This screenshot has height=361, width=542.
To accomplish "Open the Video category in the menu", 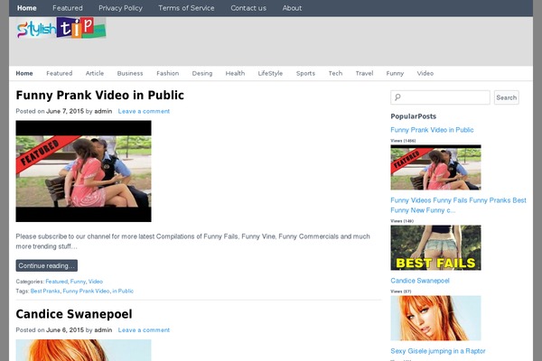I will point(425,73).
